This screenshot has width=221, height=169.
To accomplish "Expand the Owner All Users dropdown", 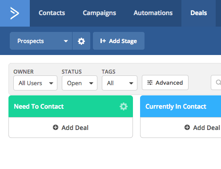I will tap(35, 83).
